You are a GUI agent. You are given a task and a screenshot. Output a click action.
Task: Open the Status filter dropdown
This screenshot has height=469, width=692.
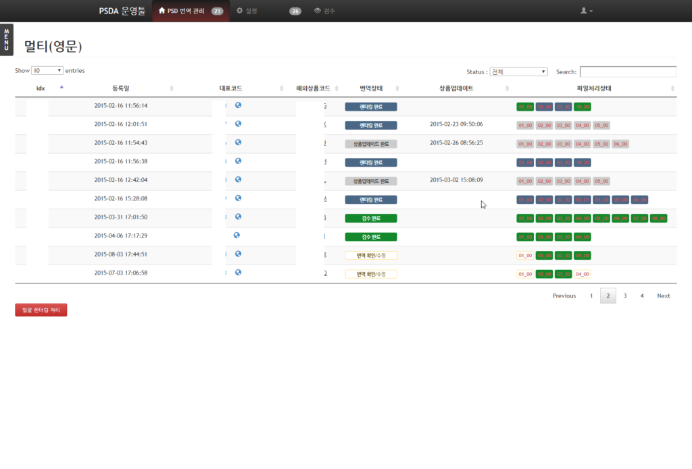pos(518,72)
